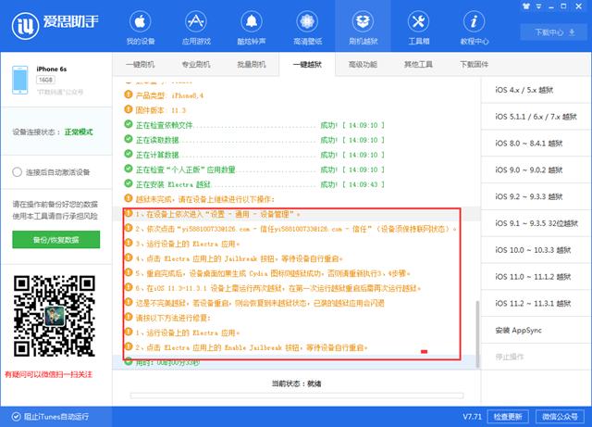
Task: Choose iOS 5.1.1 / 6.x / 7.x 越狱
Action: (x=536, y=117)
